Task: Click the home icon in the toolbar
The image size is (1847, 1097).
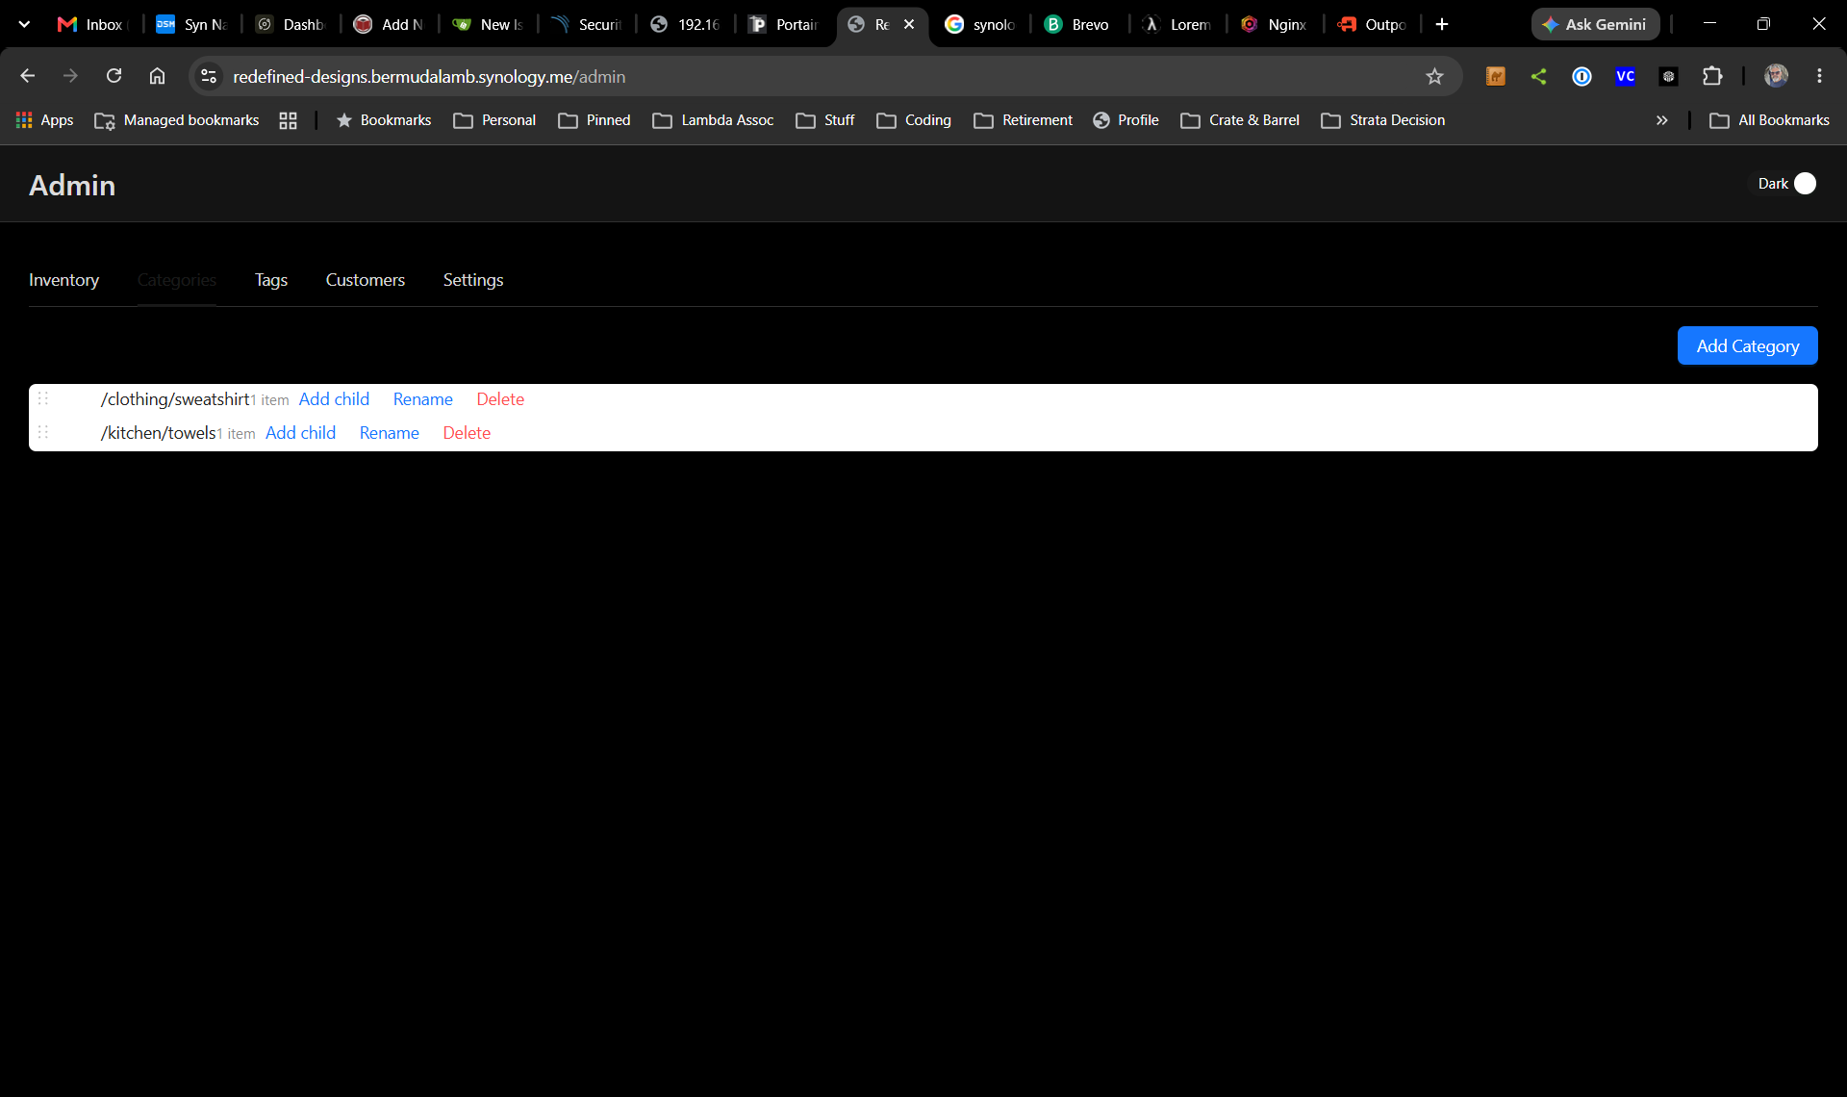Action: tap(157, 76)
